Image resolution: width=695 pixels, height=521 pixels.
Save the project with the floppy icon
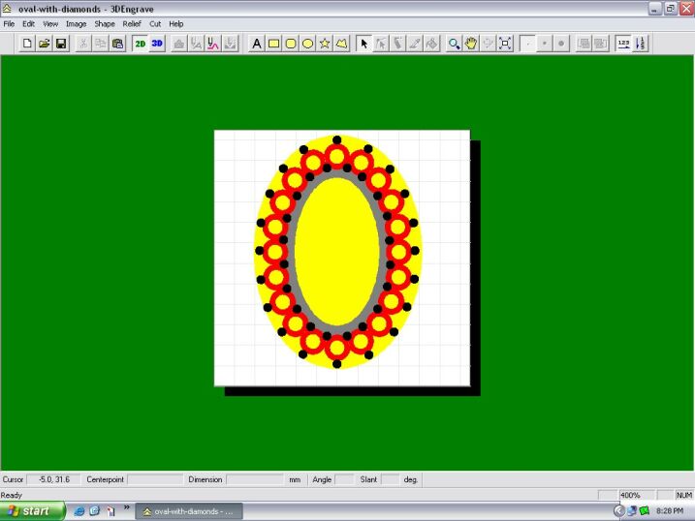pos(61,44)
